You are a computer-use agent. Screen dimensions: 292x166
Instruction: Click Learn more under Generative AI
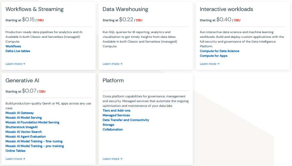(x=15, y=159)
